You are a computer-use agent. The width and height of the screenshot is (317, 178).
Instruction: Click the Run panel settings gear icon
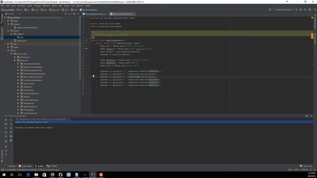307,116
